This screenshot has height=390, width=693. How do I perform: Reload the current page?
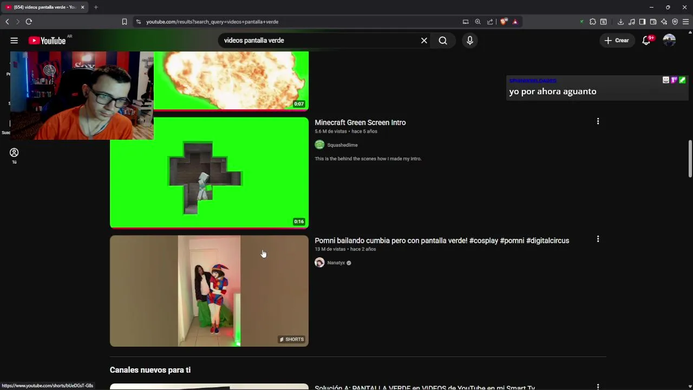29,22
